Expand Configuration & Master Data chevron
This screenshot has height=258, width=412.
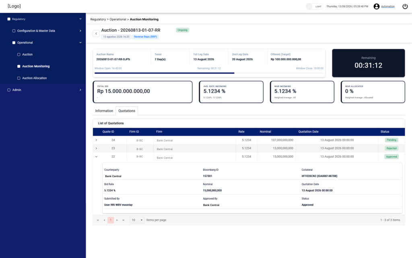(80, 31)
